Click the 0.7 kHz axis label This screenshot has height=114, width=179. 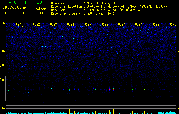coord(3,94)
